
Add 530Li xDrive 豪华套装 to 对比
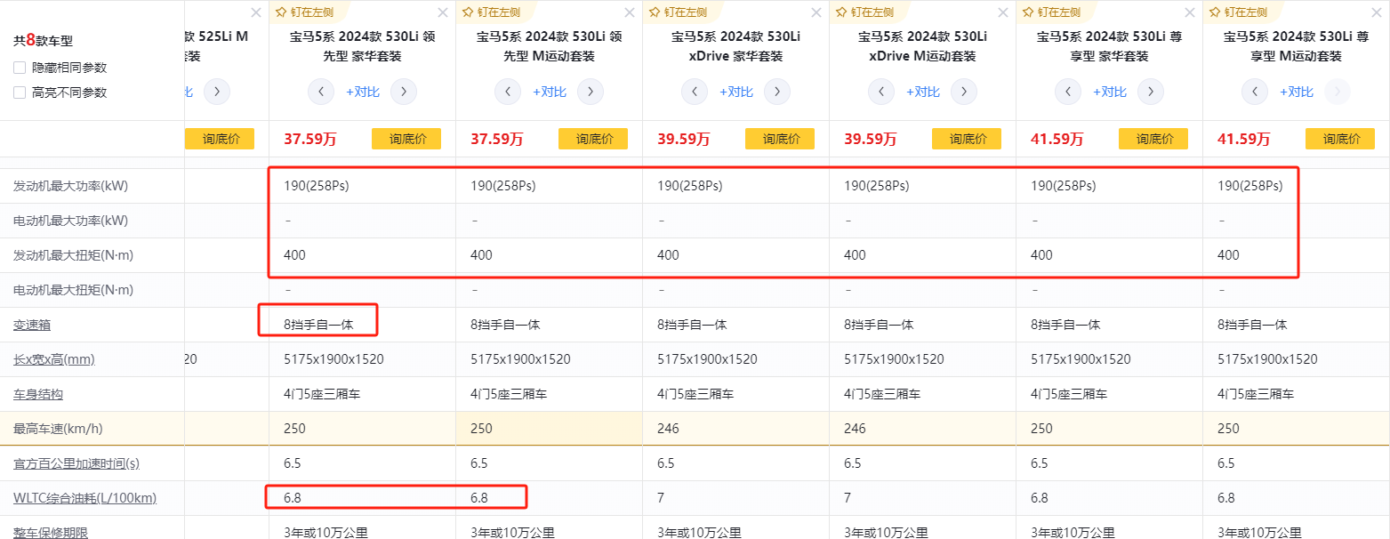[x=736, y=92]
